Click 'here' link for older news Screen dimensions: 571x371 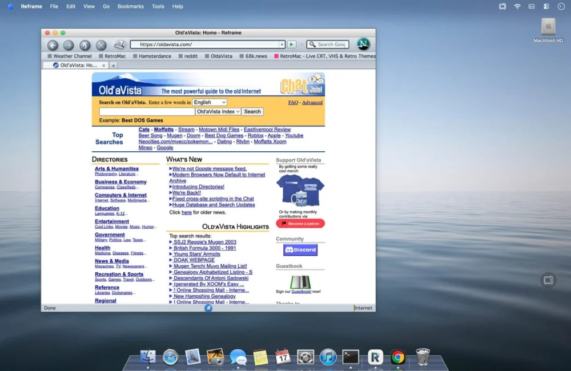pos(187,212)
